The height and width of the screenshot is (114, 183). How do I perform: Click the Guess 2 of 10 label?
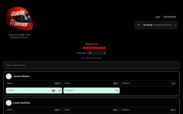91,44
